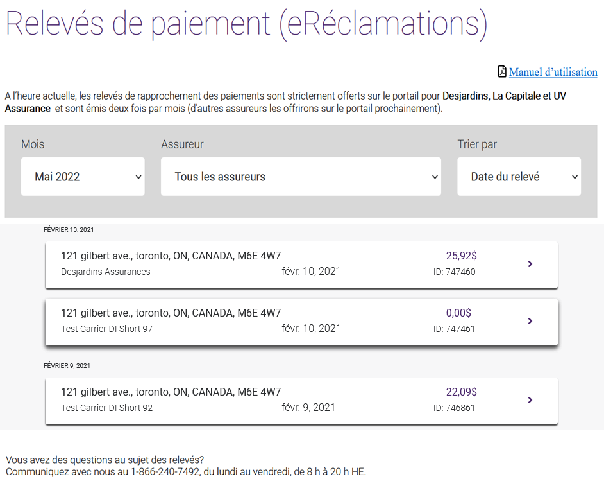Open the Mois dropdown showing Mai 2022

point(83,176)
